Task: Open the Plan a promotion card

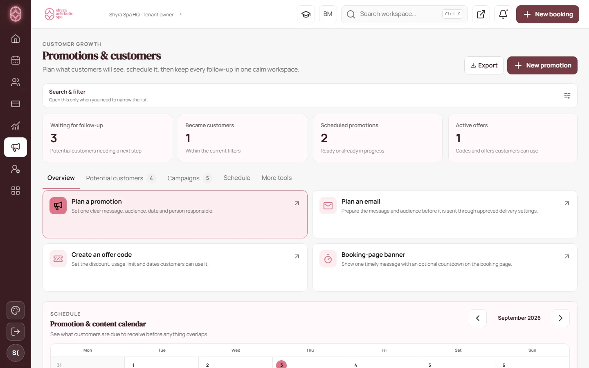Action: pos(175,214)
